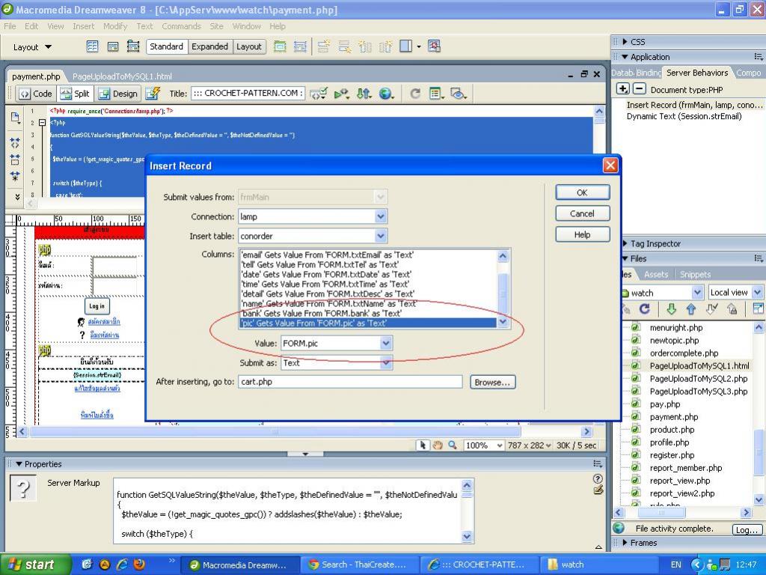The width and height of the screenshot is (766, 575).
Task: Click the document Title input field
Action: (x=248, y=93)
